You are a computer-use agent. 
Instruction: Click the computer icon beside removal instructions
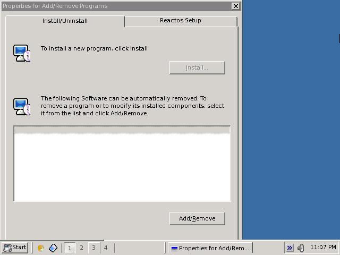(22, 107)
